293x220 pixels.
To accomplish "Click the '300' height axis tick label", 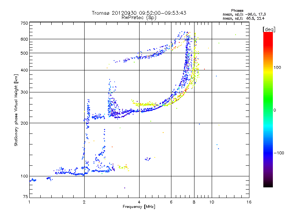I will [24, 92].
